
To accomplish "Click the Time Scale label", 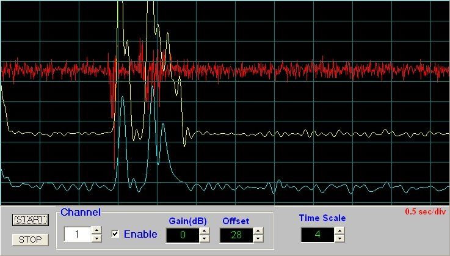I will (x=322, y=218).
